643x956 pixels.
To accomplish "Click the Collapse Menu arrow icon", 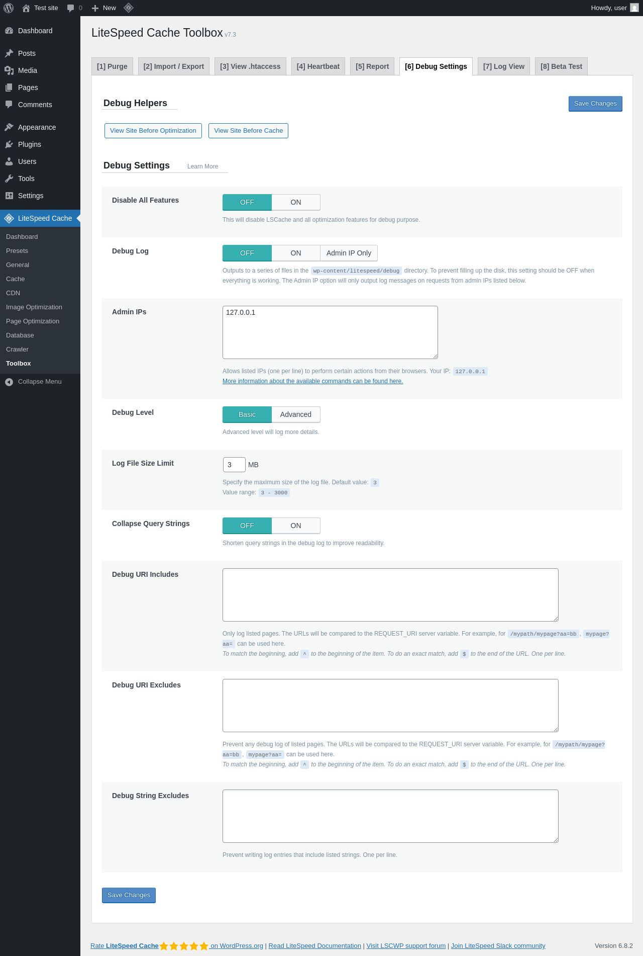I will pos(9,382).
